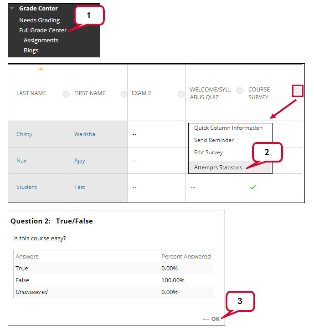The width and height of the screenshot is (314, 330).
Task: Open the Welcome/Syllabus Quiz column chevron
Action: click(240, 91)
